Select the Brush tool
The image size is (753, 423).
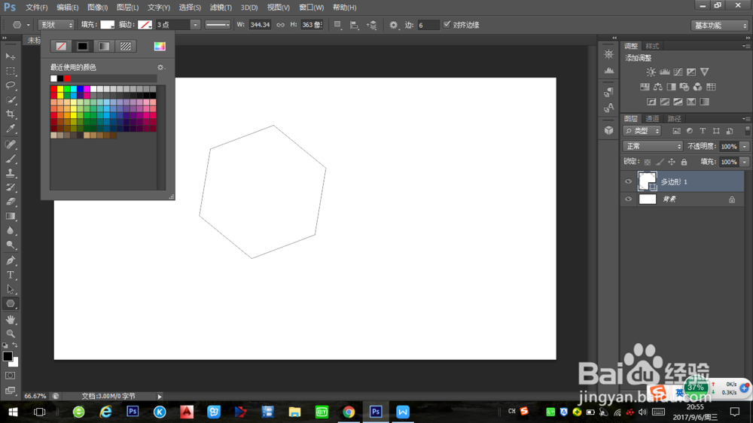(11, 159)
